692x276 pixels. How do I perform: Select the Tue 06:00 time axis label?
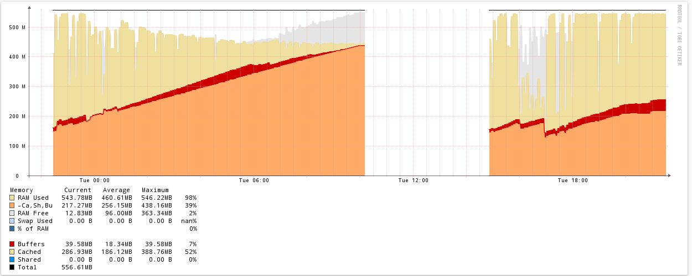pyautogui.click(x=254, y=181)
